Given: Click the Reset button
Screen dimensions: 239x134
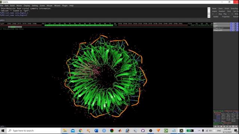Looking at the screenshot, I should 214,9.
